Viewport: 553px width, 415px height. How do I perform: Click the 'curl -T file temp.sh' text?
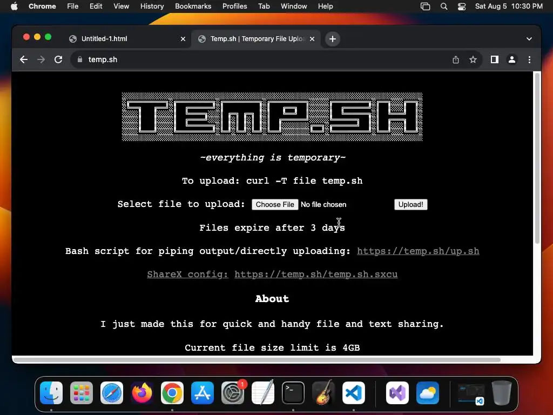click(304, 180)
